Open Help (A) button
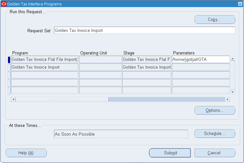This screenshot has height=163, width=244. point(26,153)
